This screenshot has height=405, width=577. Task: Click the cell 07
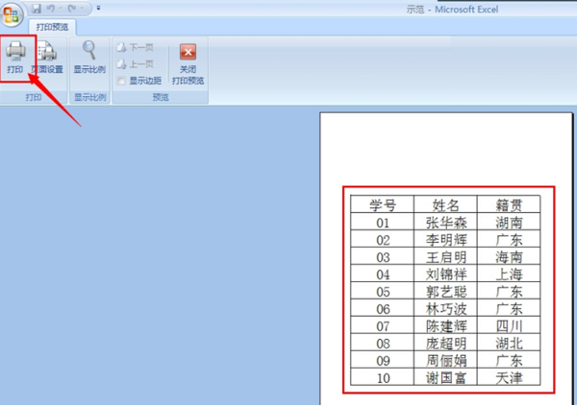pos(383,325)
